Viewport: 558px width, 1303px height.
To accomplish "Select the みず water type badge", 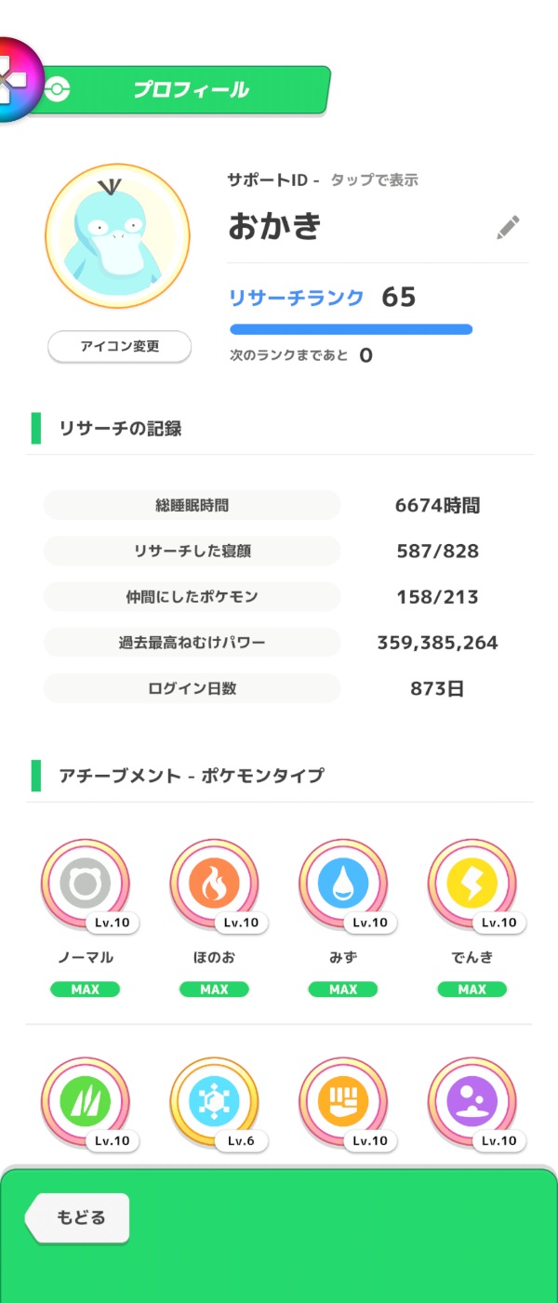I will 343,884.
